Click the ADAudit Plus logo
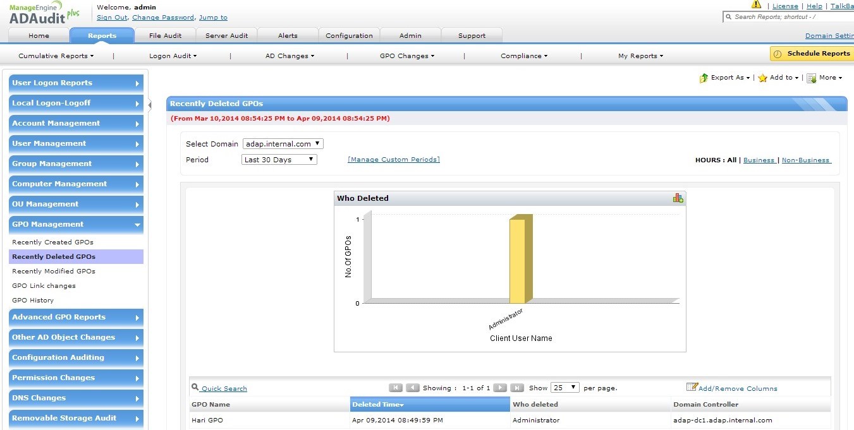854x430 pixels. coord(44,14)
